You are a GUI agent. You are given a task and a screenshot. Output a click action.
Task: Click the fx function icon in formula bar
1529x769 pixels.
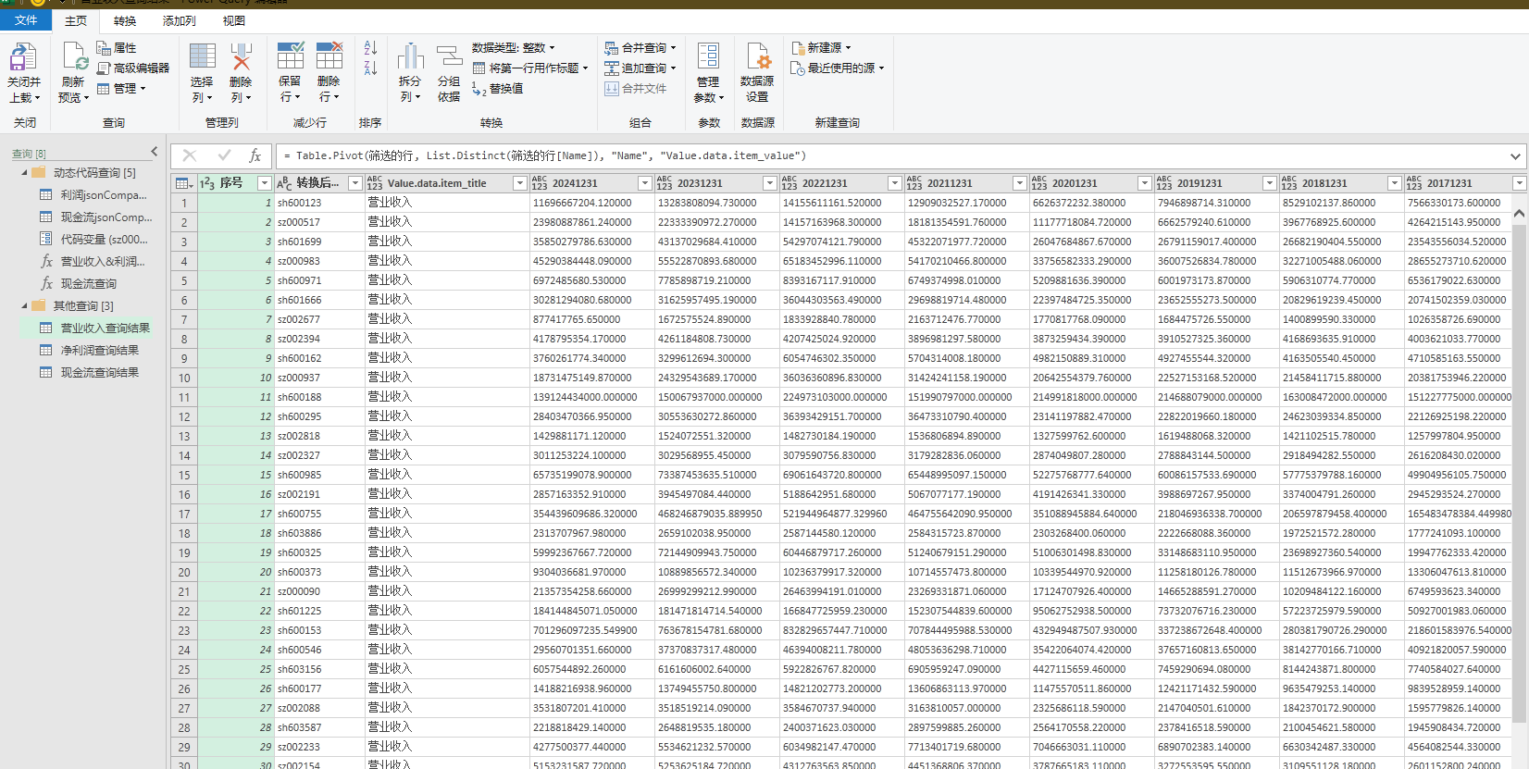coord(255,155)
